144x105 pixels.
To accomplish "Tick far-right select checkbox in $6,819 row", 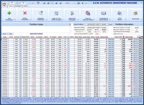I will point(140,45).
